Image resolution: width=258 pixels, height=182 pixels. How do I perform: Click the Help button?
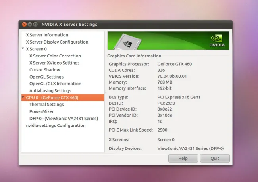[x=183, y=158]
